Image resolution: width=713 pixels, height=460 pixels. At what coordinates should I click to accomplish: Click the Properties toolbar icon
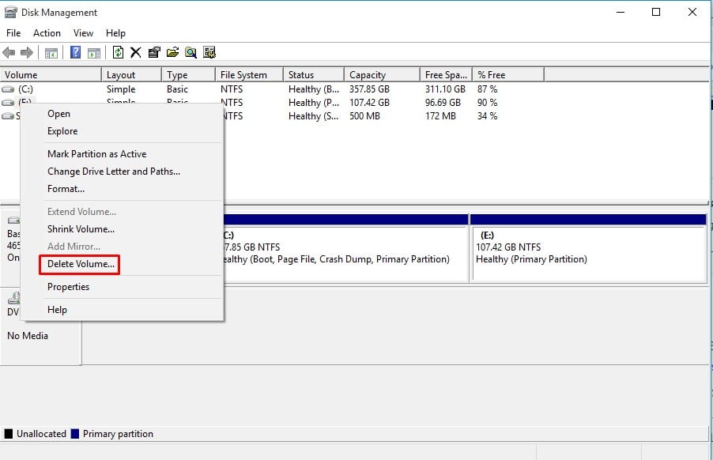tap(154, 53)
